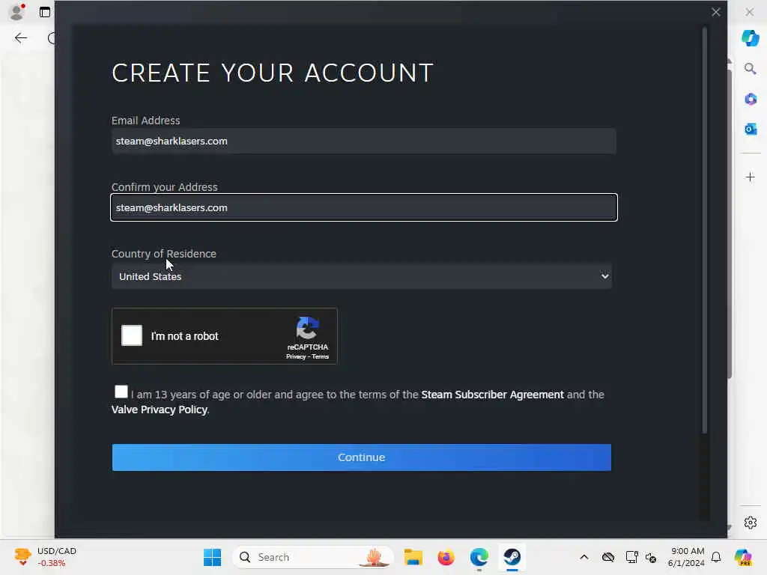Click the taskbar Search box

pyautogui.click(x=313, y=557)
